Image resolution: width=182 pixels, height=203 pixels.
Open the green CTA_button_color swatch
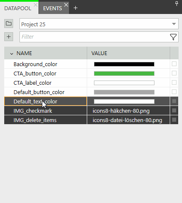(124, 73)
